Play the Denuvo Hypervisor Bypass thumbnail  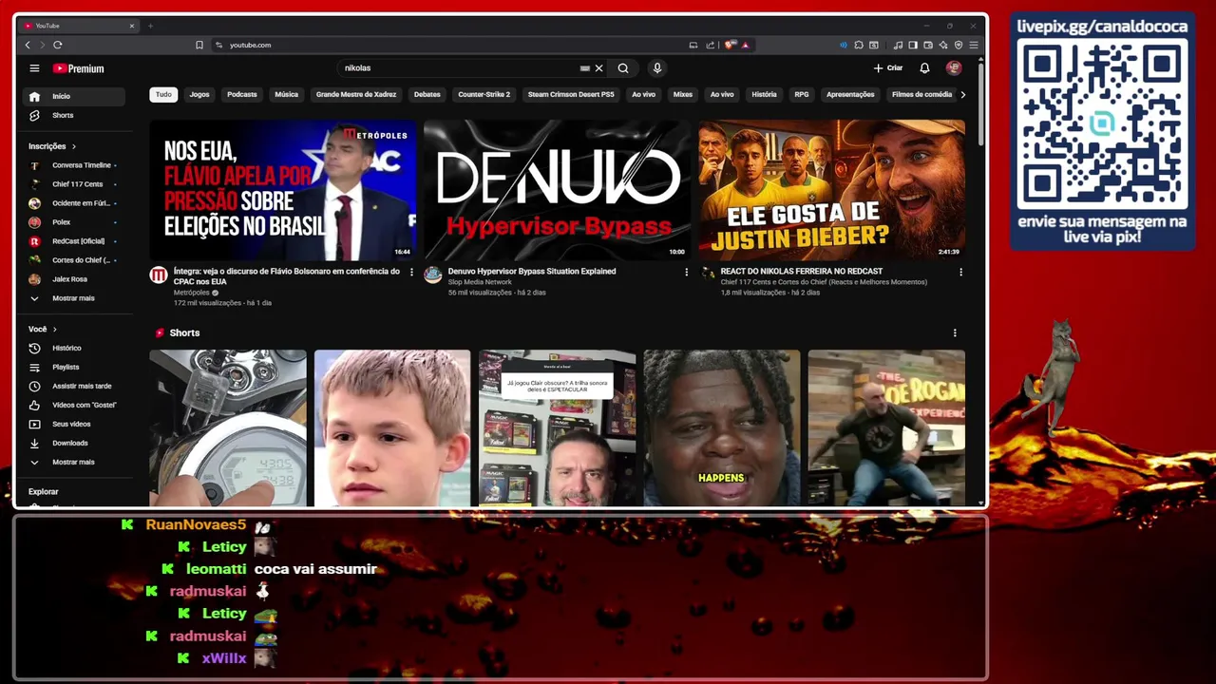click(x=558, y=190)
